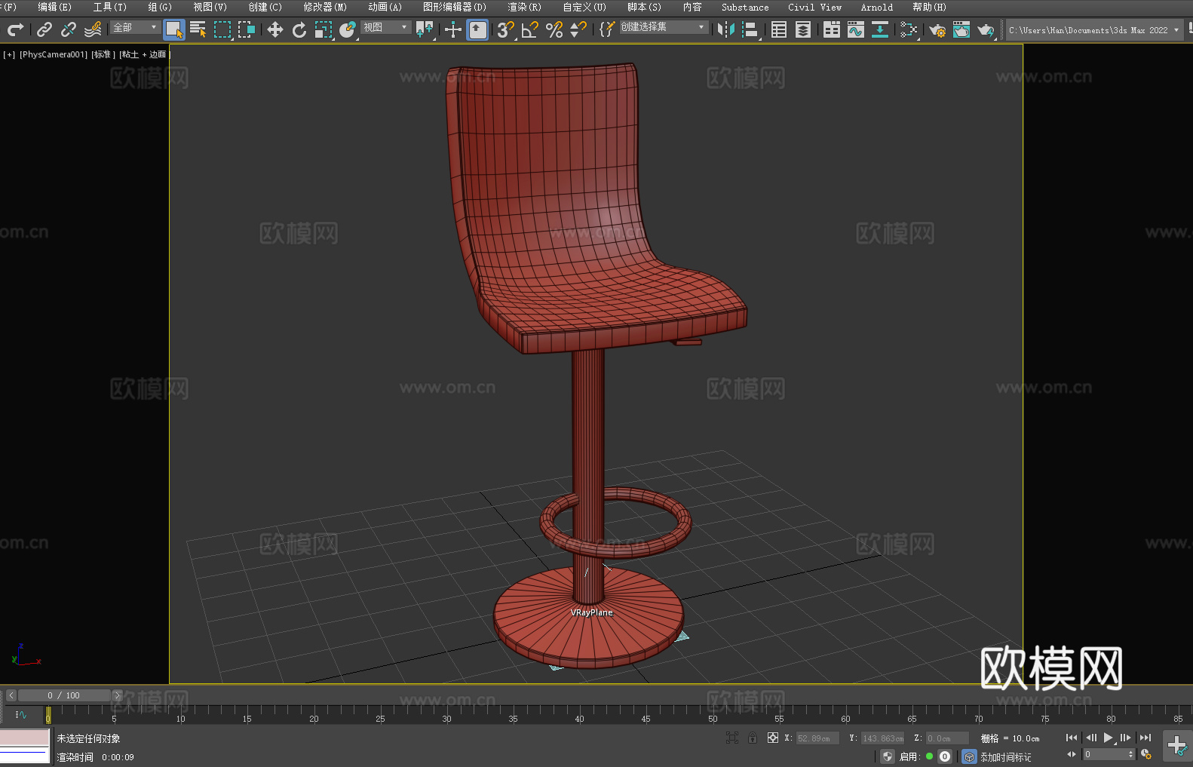
Task: Open the 创建(C) menu
Action: tap(265, 7)
